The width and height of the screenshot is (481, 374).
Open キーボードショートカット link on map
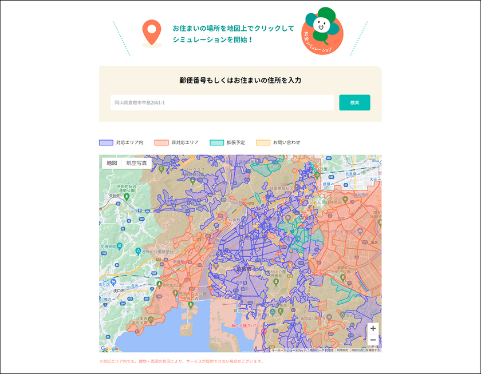(x=289, y=350)
